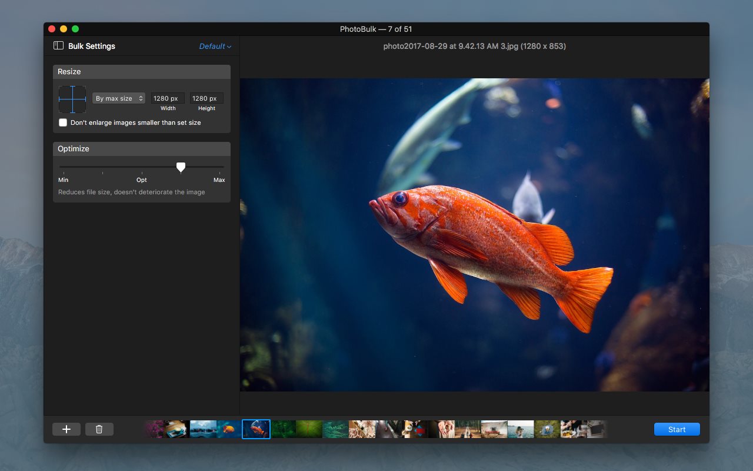Screen dimensions: 753x471
Task: Select the dark green leaves thumbnail
Action: click(284, 429)
